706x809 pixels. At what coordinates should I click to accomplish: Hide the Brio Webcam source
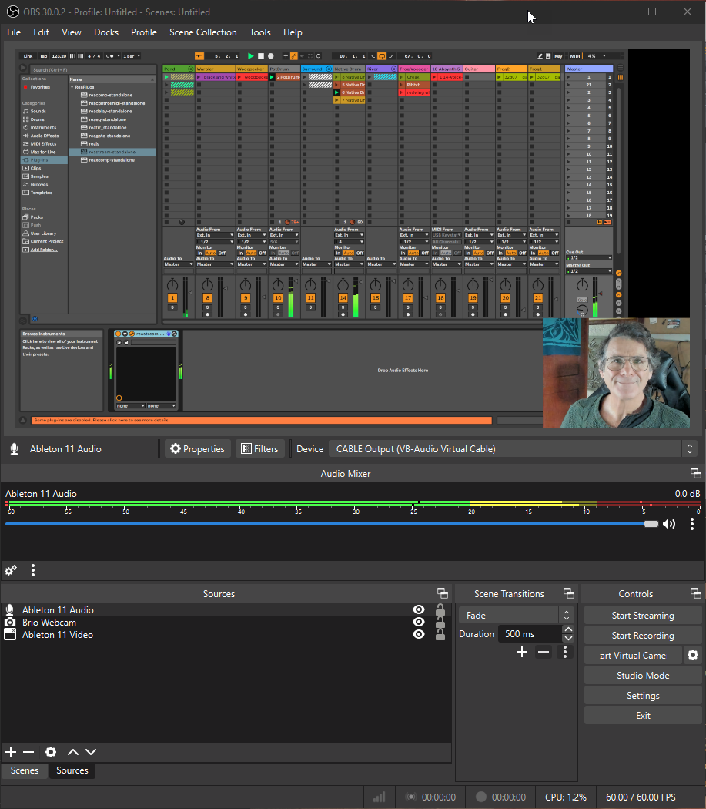click(419, 623)
